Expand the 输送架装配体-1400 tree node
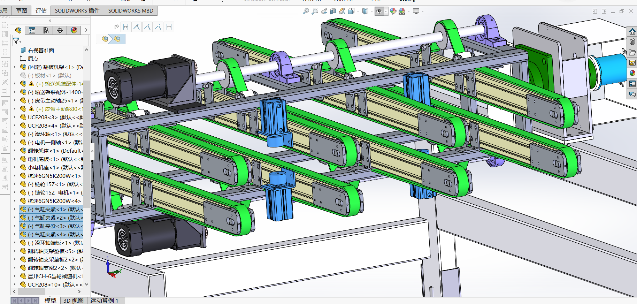637x304 pixels. (x=14, y=92)
